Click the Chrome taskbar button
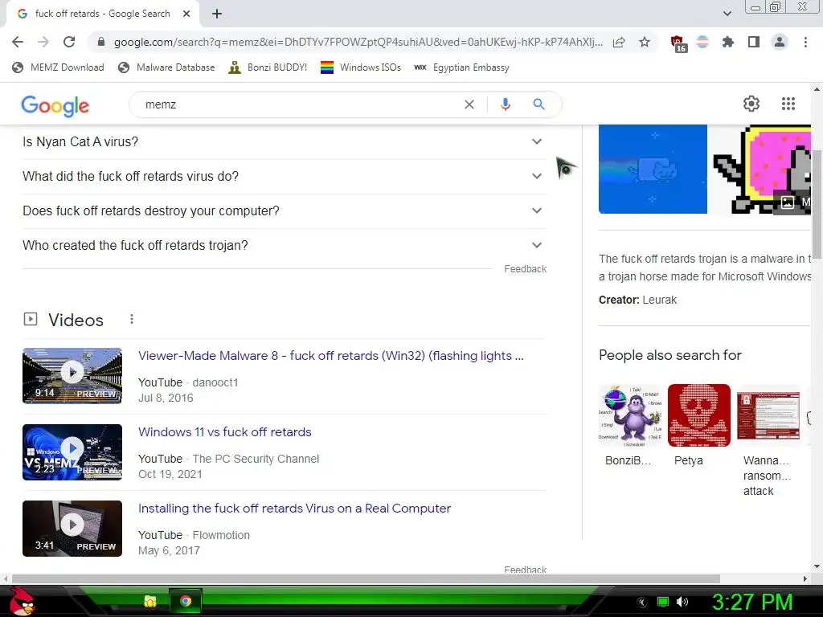Viewport: 823px width, 617px height. (186, 601)
